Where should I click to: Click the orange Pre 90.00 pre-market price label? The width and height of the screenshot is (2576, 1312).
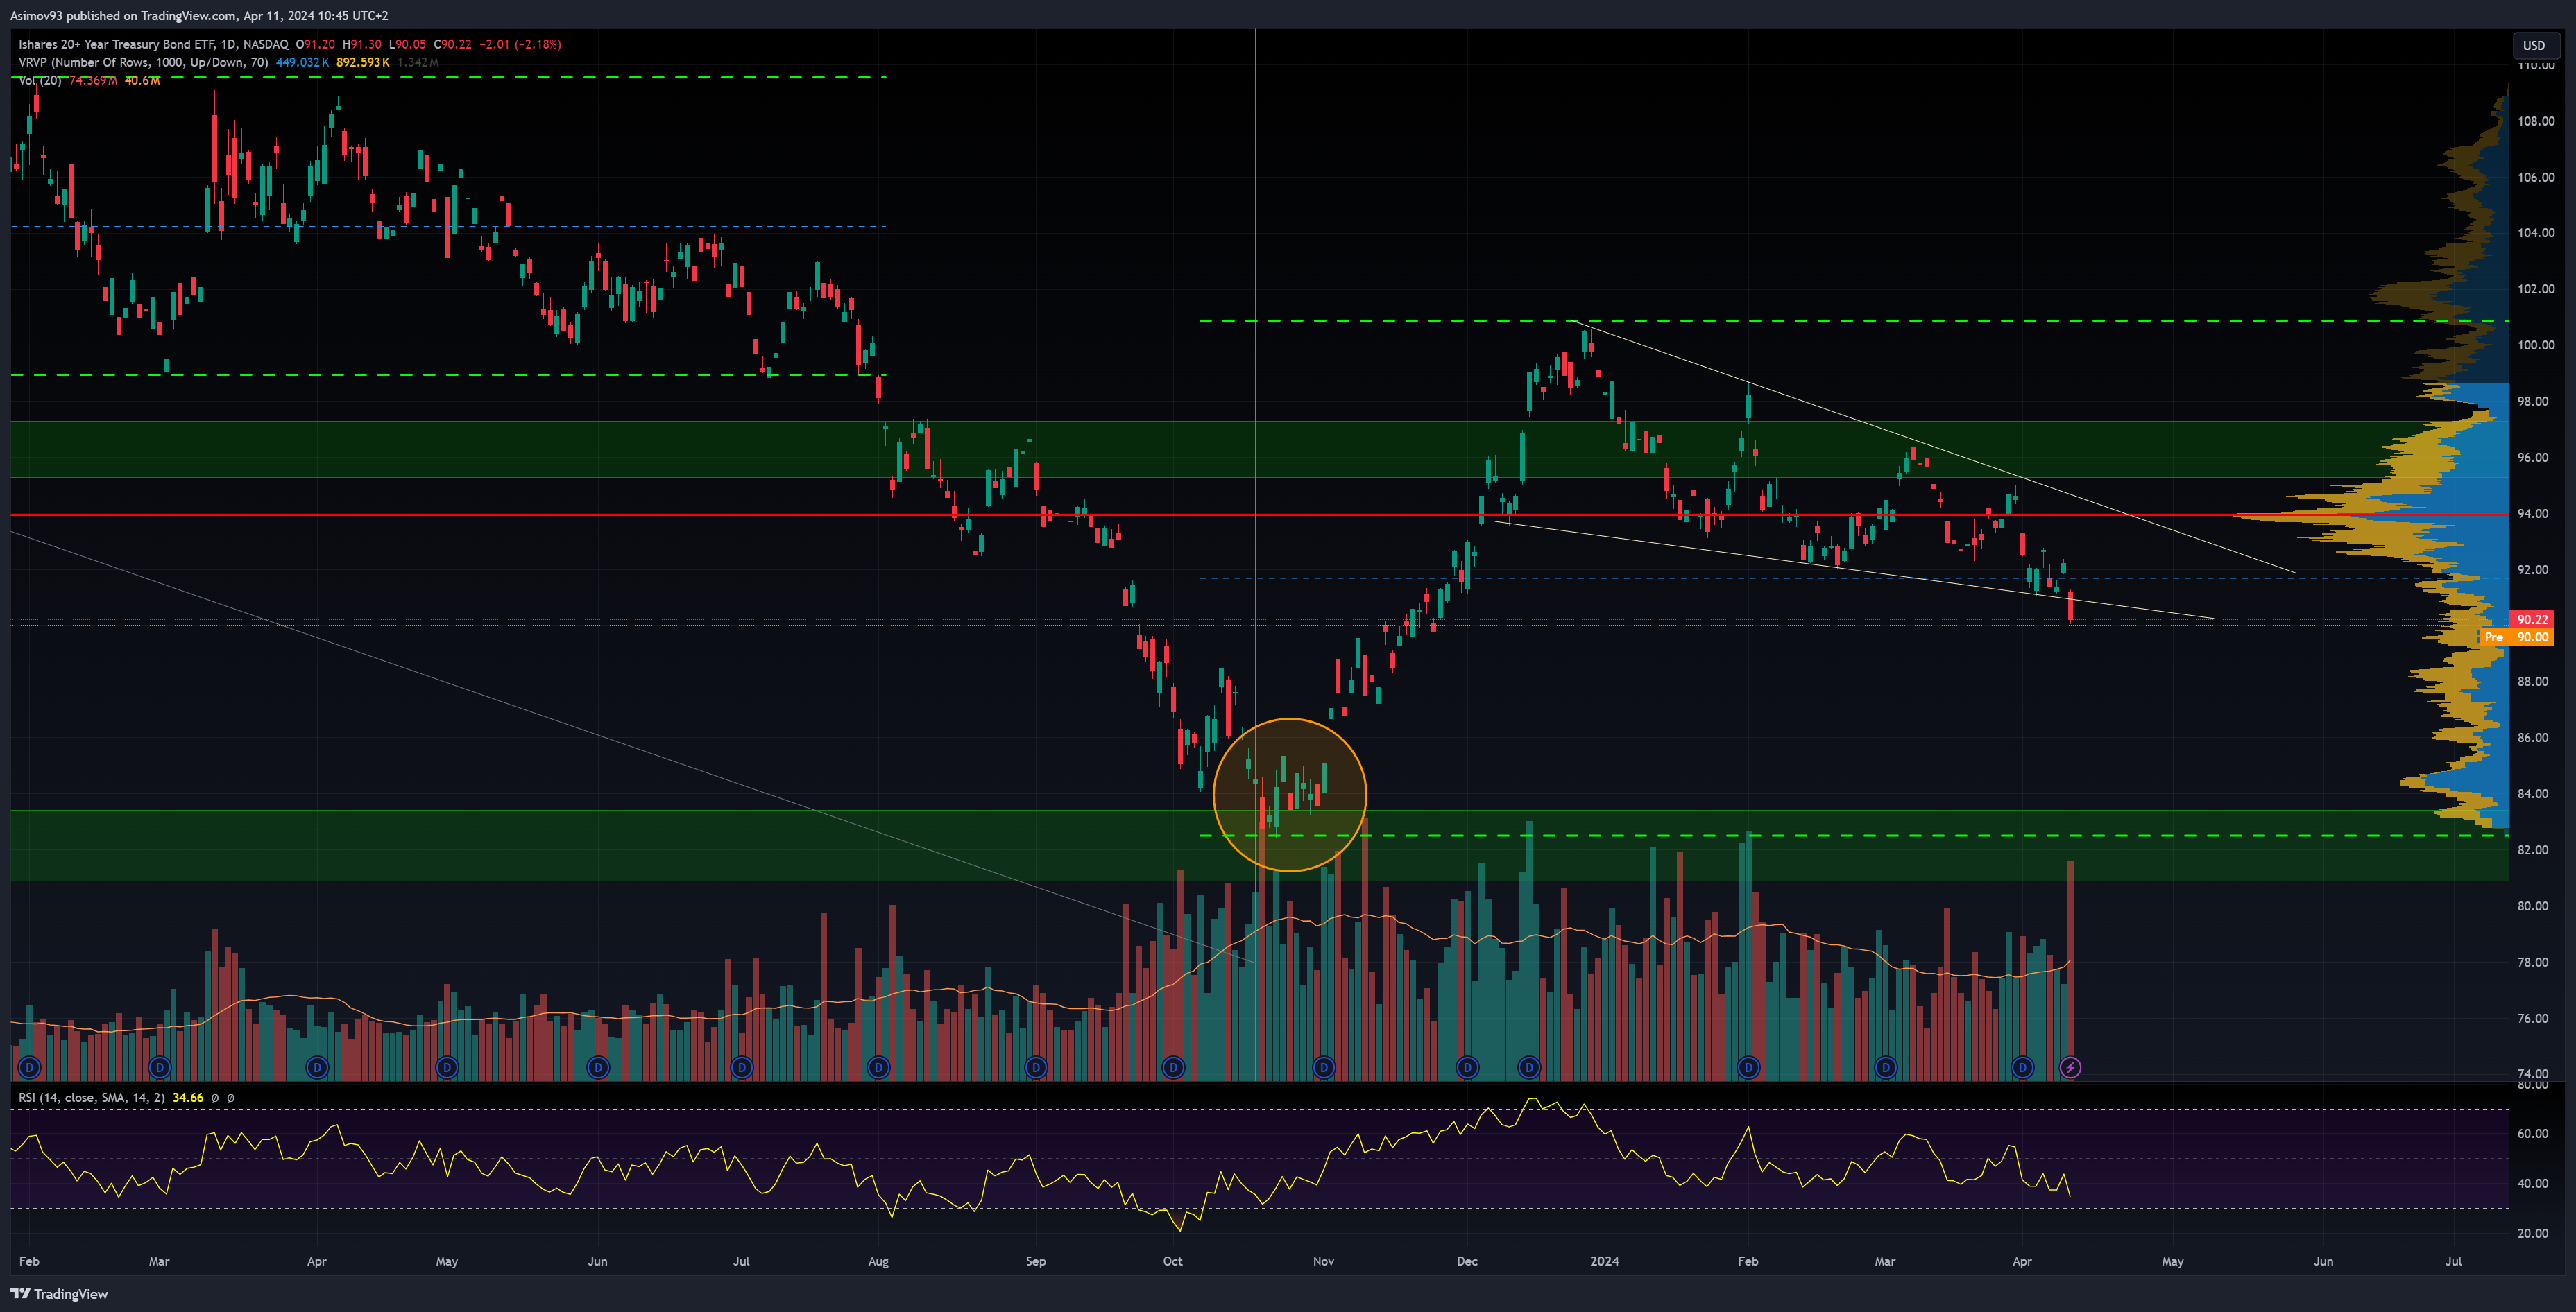(2519, 637)
